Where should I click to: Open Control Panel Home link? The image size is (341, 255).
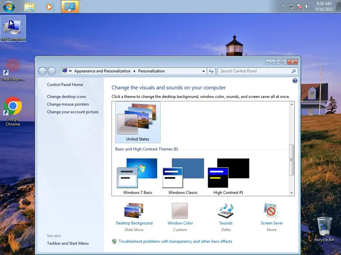coord(65,85)
